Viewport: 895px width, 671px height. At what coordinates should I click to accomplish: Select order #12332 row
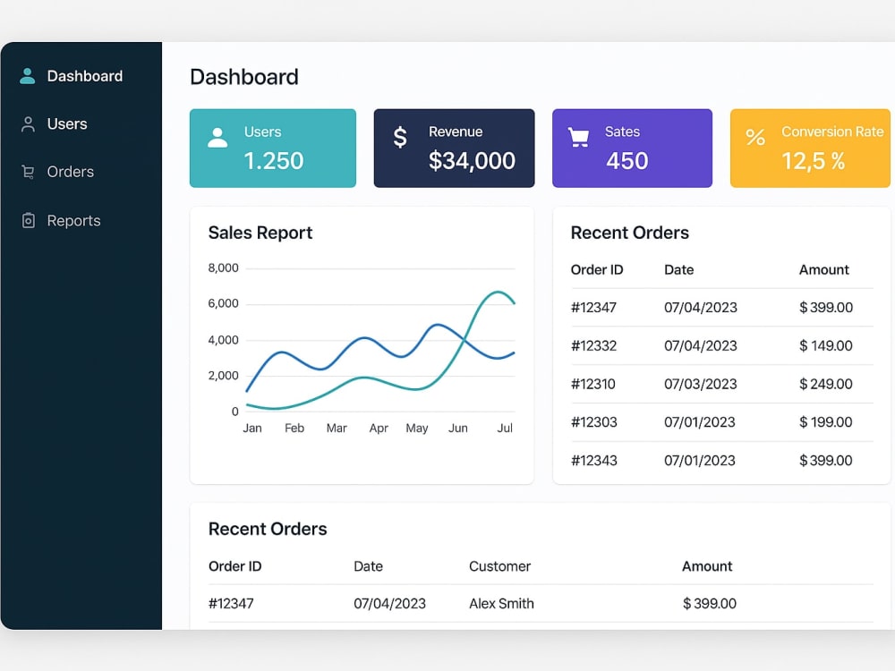tap(722, 345)
